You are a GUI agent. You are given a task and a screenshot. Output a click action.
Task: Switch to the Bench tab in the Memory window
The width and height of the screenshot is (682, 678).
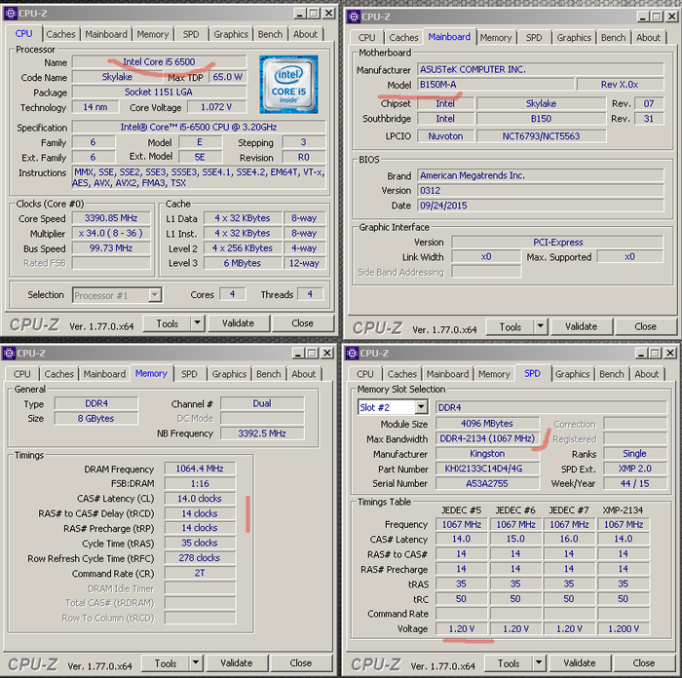(x=268, y=374)
